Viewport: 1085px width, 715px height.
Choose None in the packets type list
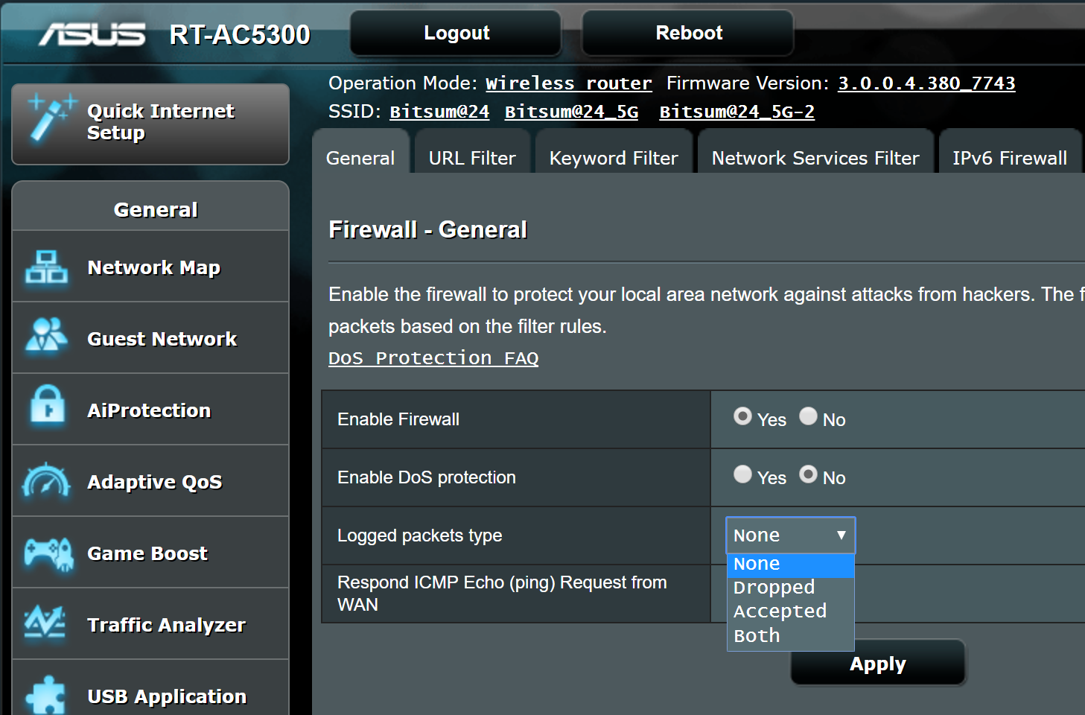[x=791, y=565]
